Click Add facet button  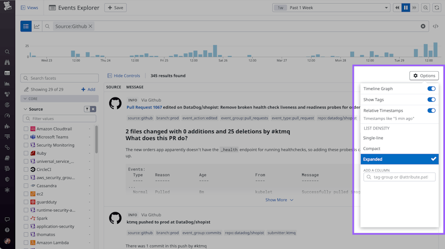tap(88, 90)
